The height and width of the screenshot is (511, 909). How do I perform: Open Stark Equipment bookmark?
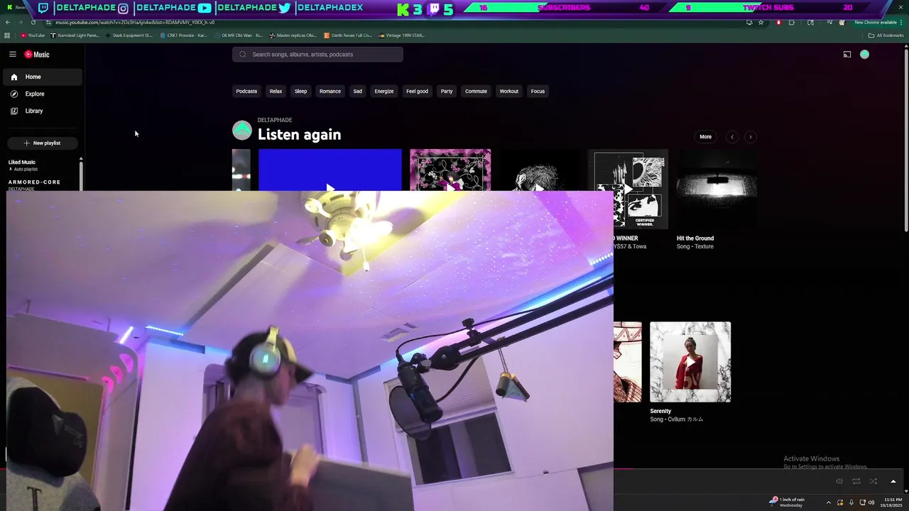coord(129,35)
